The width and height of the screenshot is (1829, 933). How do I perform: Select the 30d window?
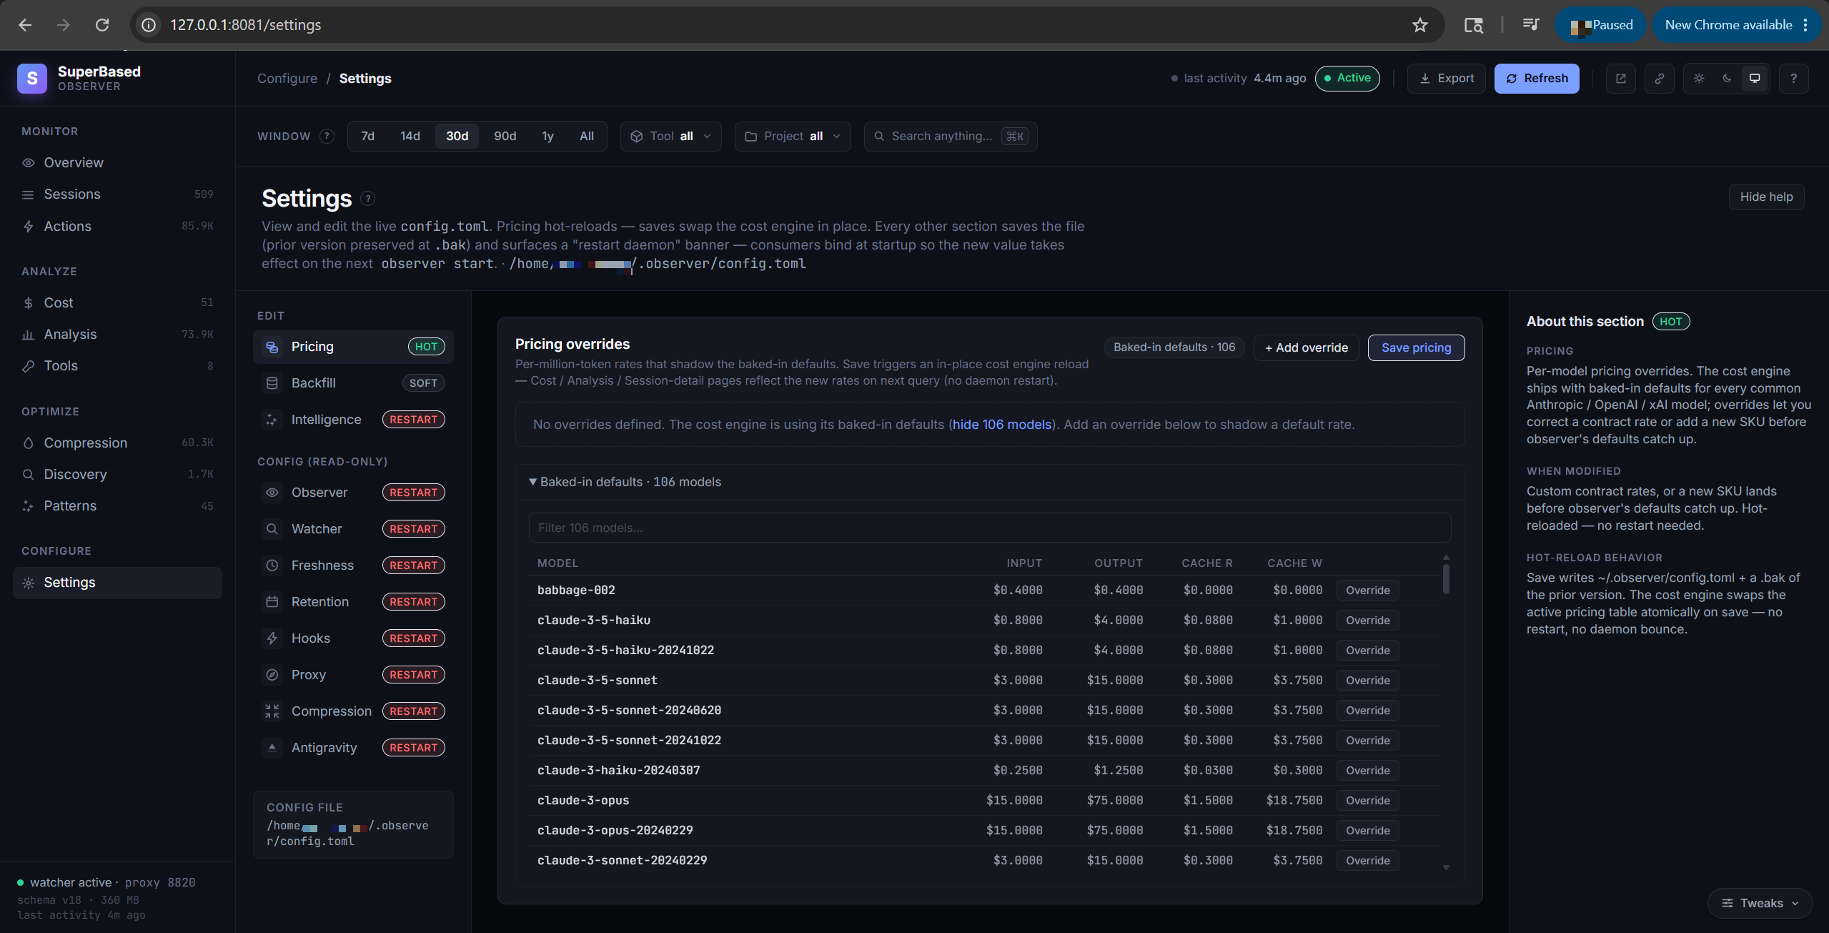457,136
